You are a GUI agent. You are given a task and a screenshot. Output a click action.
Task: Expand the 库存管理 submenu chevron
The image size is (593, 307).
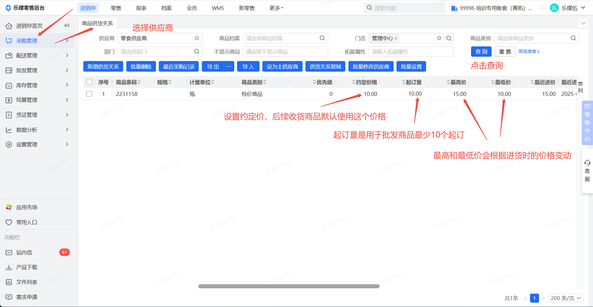67,85
